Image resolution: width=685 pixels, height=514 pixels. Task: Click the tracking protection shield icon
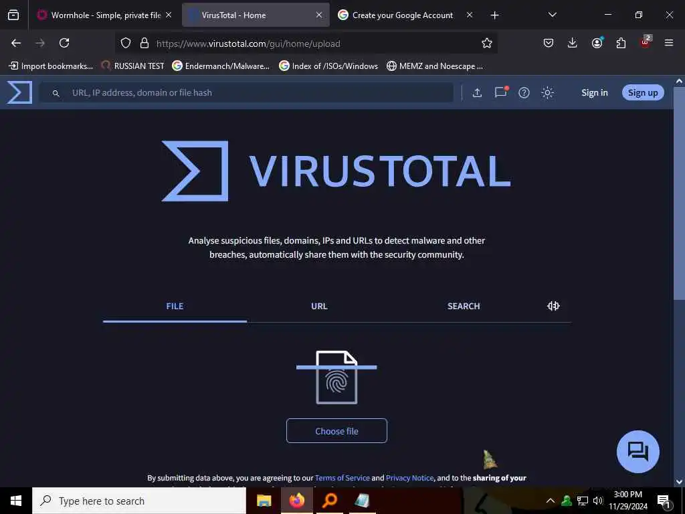pos(126,43)
